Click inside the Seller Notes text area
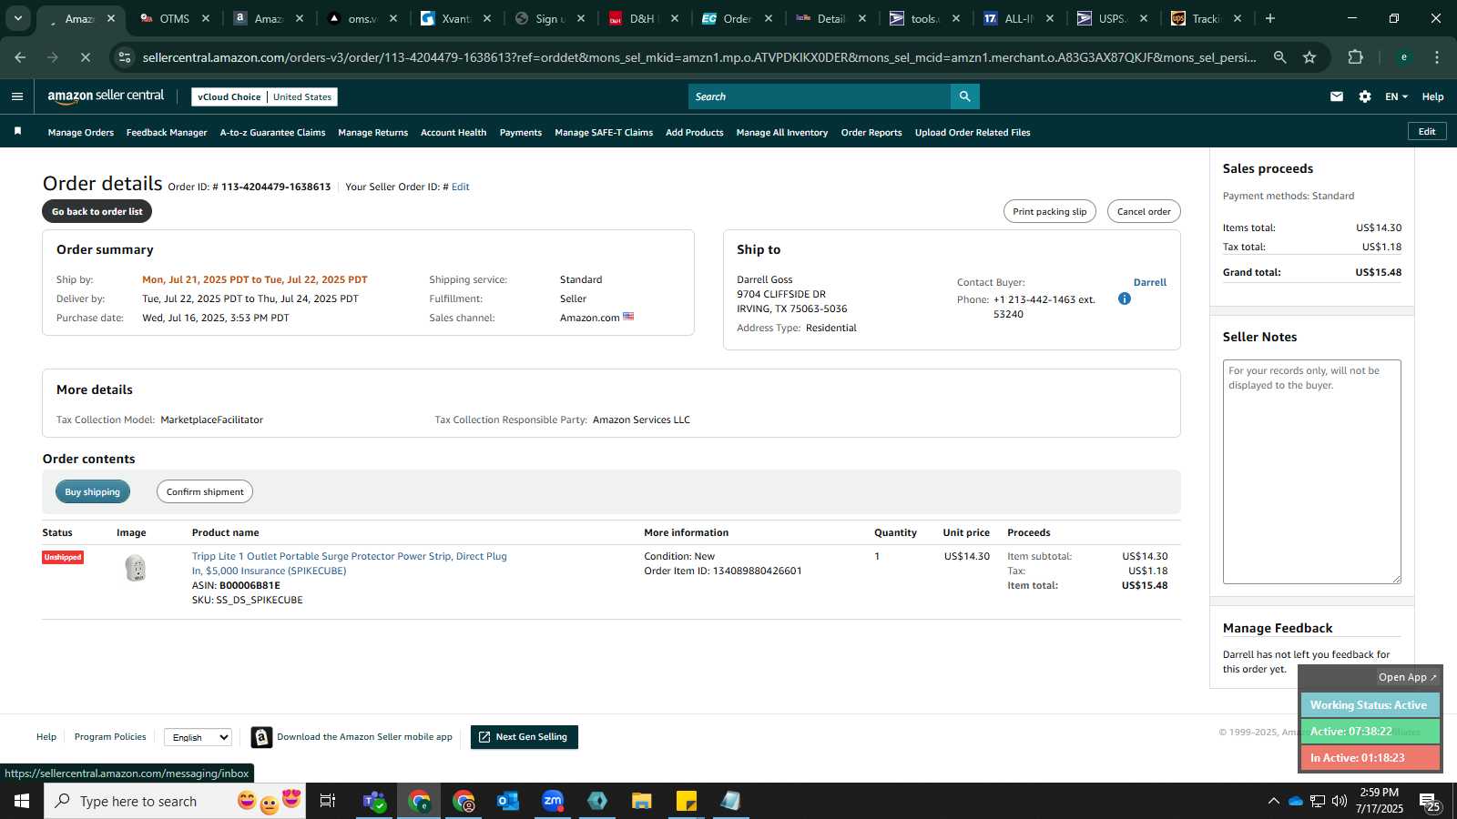 tap(1311, 471)
